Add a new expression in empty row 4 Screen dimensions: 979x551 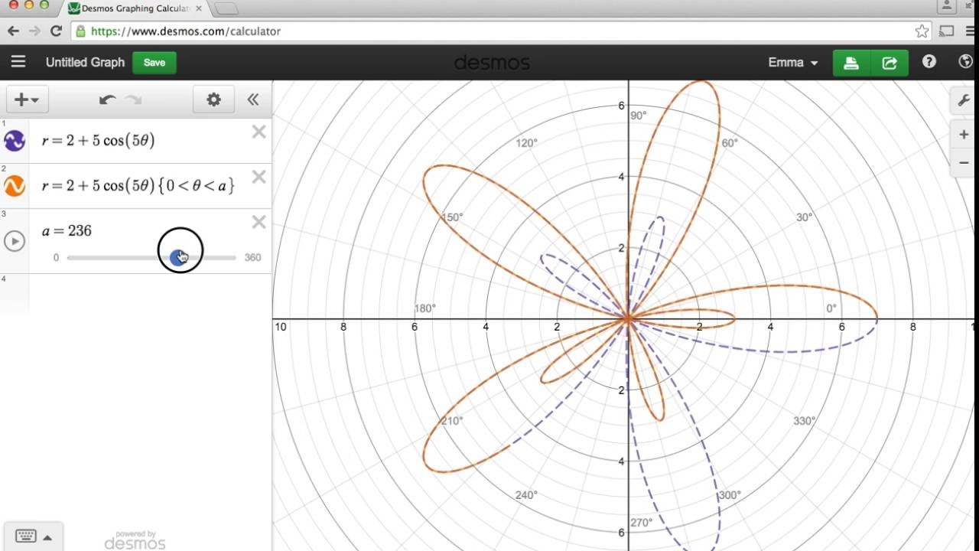(149, 295)
